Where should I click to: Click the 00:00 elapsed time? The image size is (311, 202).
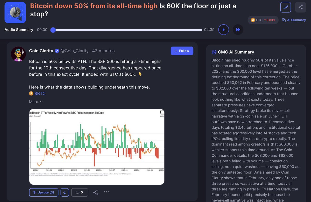coord(42,30)
